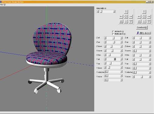The width and height of the screenshot is (154, 114).
Task: Click the diamond center button in the left pad
Action: (x=126, y=17)
